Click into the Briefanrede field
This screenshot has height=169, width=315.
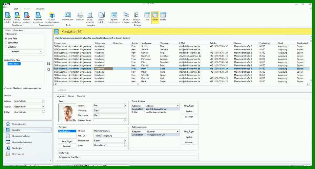[x=128, y=157]
